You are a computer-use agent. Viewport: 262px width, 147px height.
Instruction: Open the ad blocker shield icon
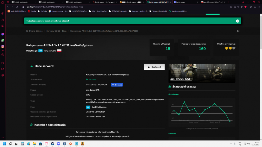pyautogui.click(x=238, y=7)
